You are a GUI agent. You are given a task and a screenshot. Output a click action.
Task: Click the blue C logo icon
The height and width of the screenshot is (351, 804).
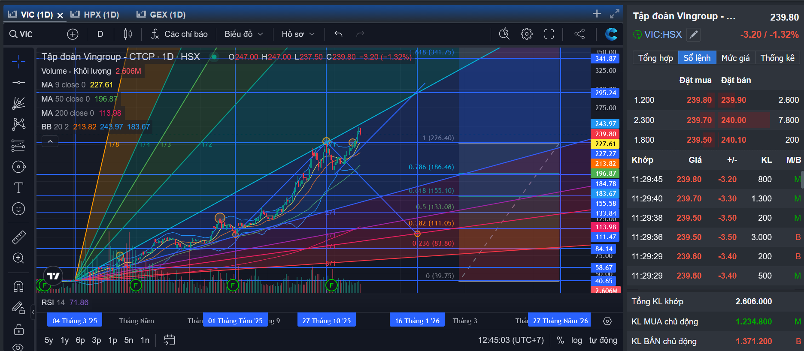[611, 34]
